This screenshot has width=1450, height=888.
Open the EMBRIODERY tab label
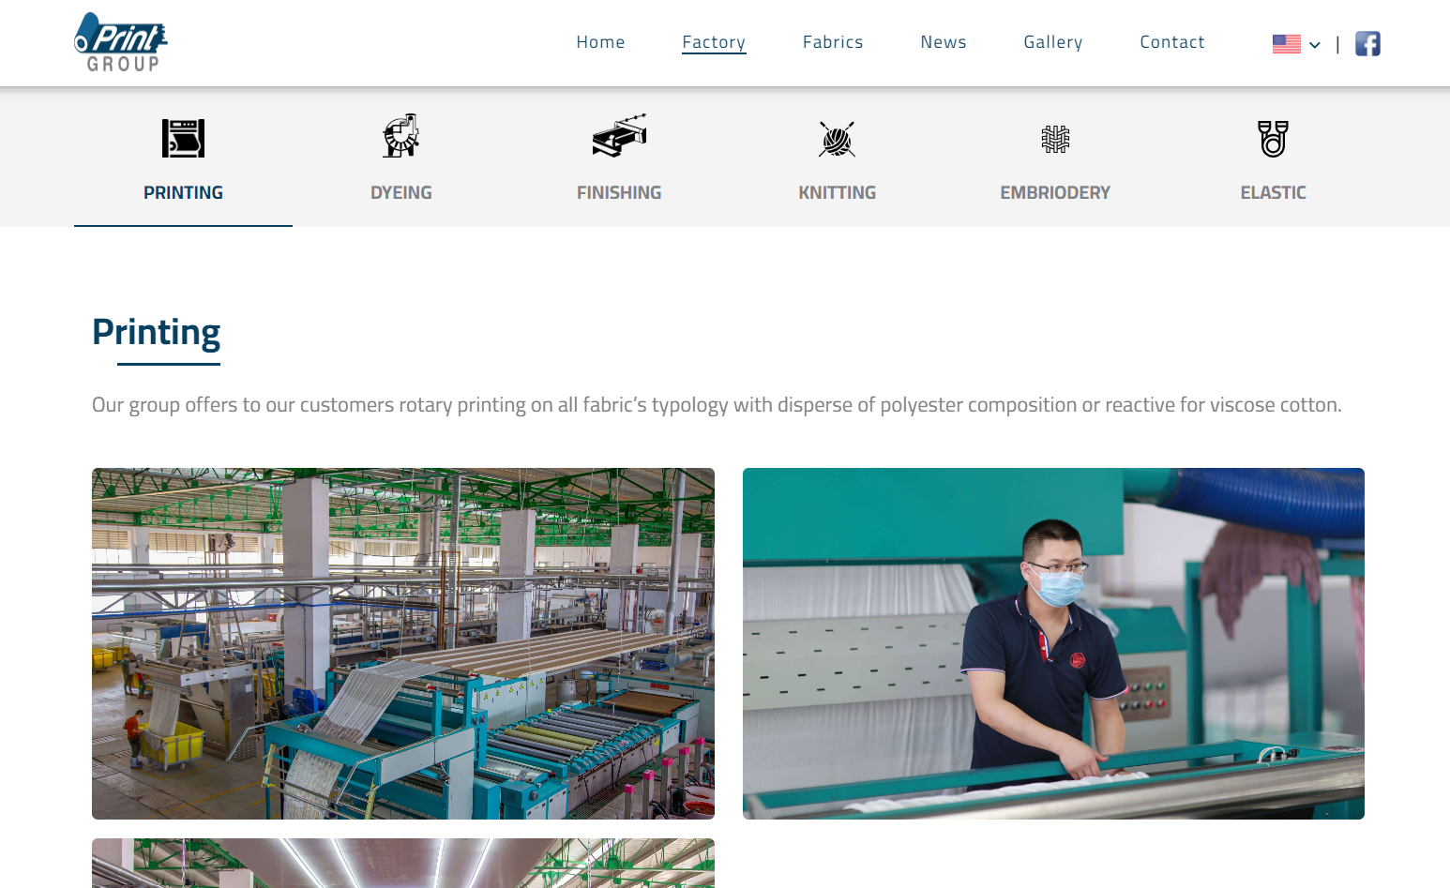[x=1055, y=192]
